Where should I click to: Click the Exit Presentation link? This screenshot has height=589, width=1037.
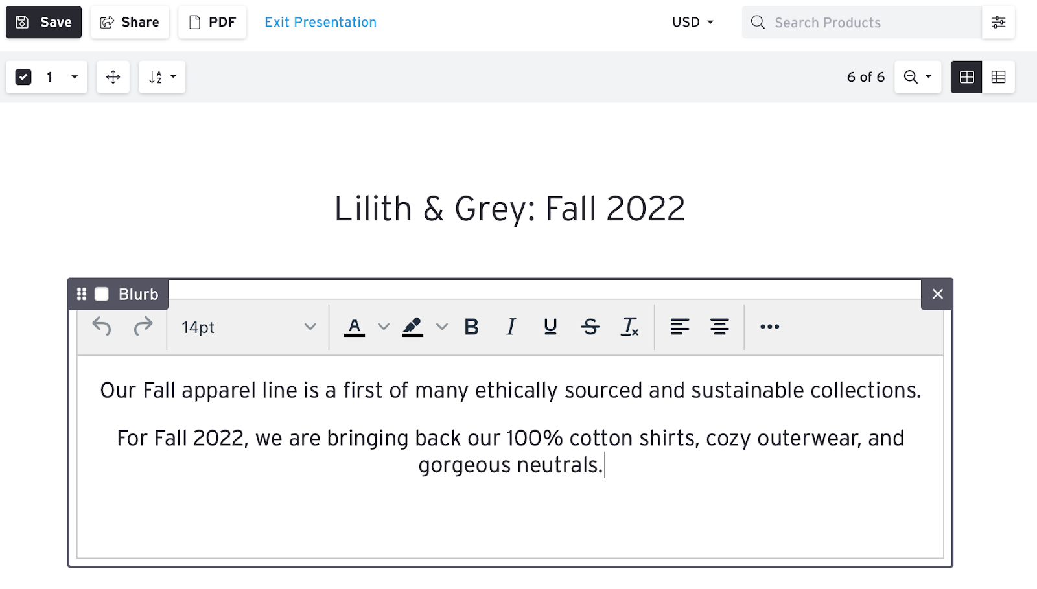point(320,22)
